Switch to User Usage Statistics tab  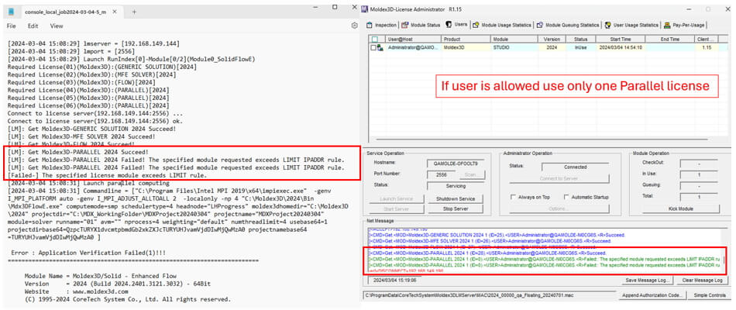(631, 25)
